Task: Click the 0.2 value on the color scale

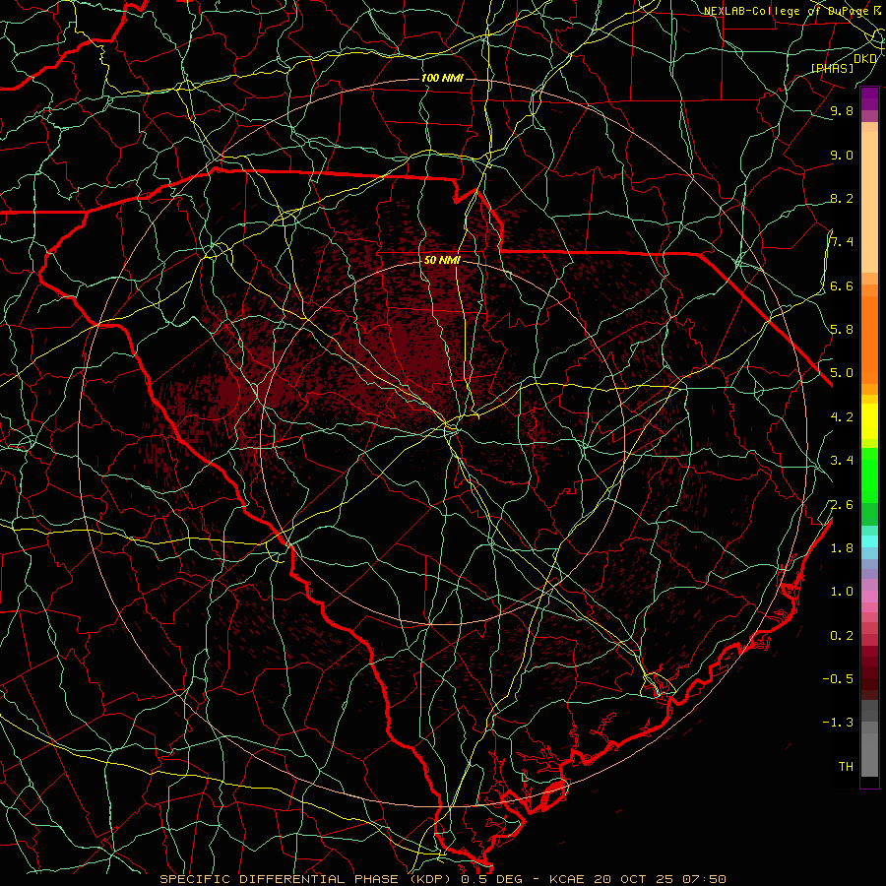Action: pyautogui.click(x=842, y=636)
